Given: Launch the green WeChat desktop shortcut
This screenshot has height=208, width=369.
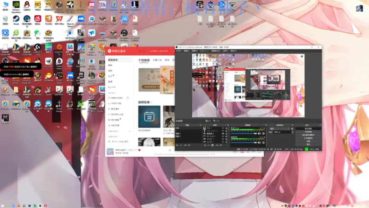Looking at the screenshot, I should (x=38, y=34).
